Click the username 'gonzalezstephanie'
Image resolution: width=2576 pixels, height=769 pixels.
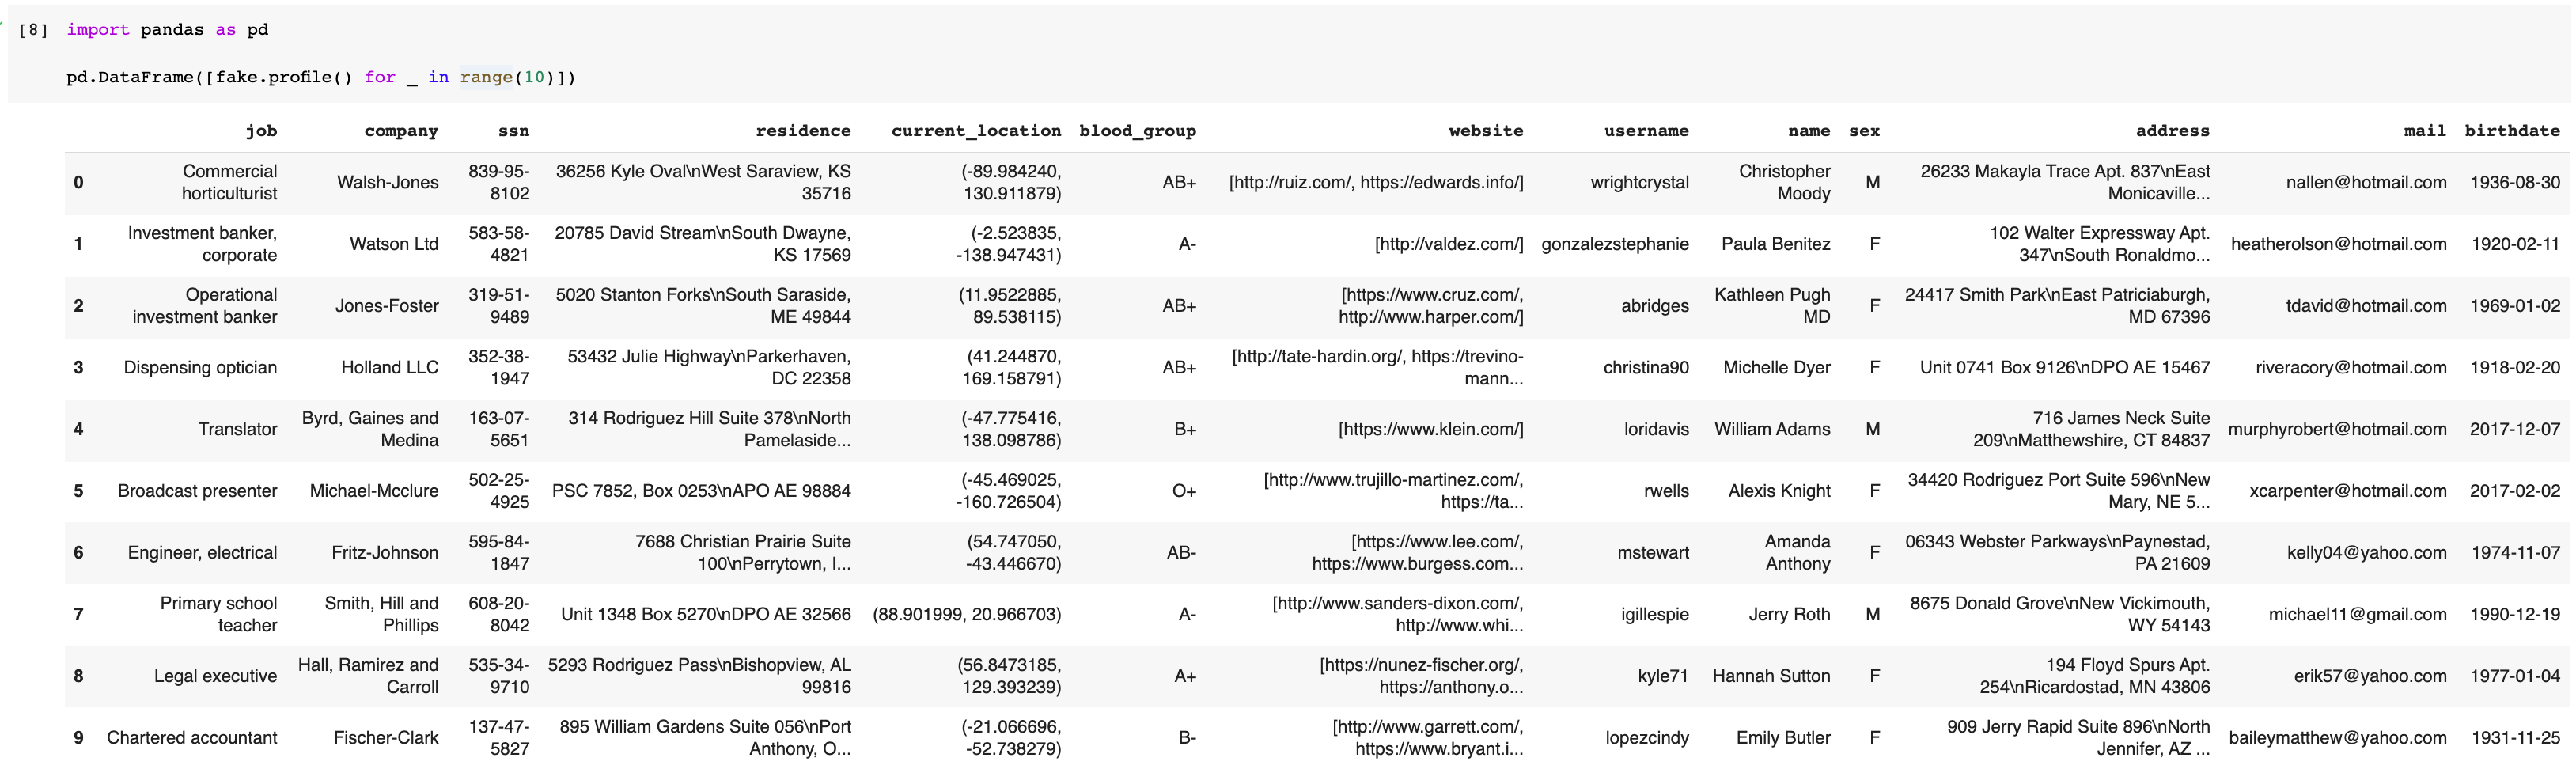point(1615,244)
